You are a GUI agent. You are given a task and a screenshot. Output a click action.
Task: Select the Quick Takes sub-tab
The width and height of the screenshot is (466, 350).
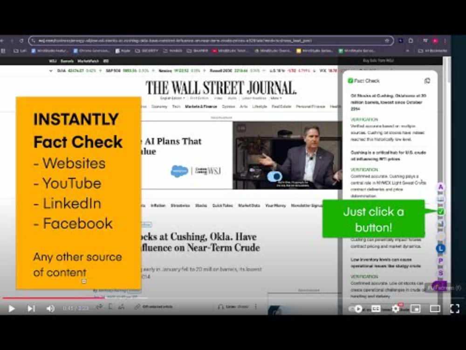point(222,206)
